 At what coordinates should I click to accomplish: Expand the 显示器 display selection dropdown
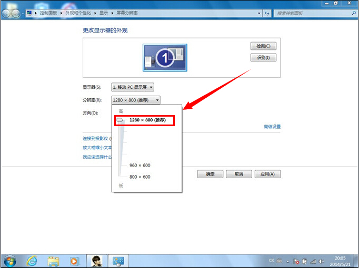tap(133, 87)
